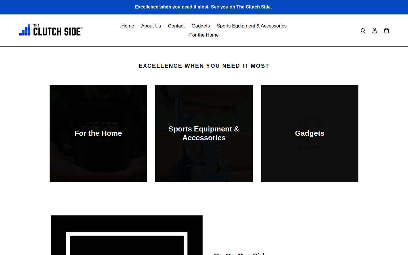Go to the Home menu item
Image resolution: width=408 pixels, height=255 pixels.
(x=128, y=26)
